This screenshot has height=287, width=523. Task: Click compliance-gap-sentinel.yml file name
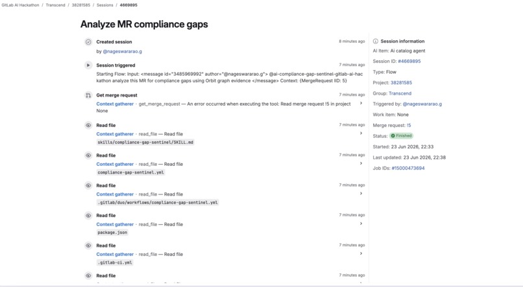(131, 172)
